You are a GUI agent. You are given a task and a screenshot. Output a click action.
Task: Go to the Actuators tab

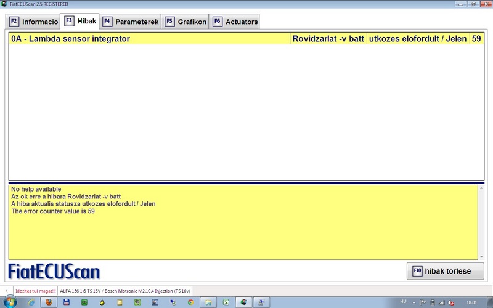tap(235, 22)
